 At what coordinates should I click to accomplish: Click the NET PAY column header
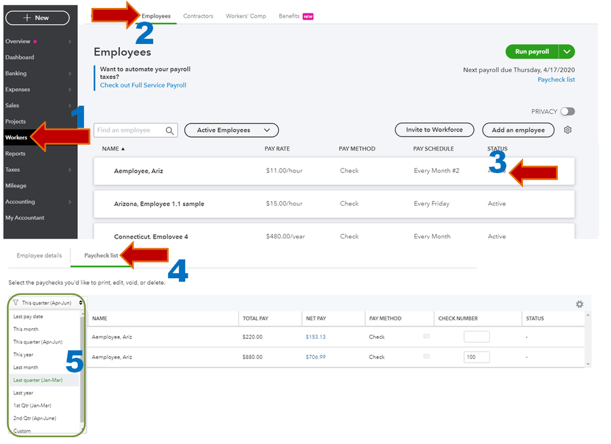(316, 319)
